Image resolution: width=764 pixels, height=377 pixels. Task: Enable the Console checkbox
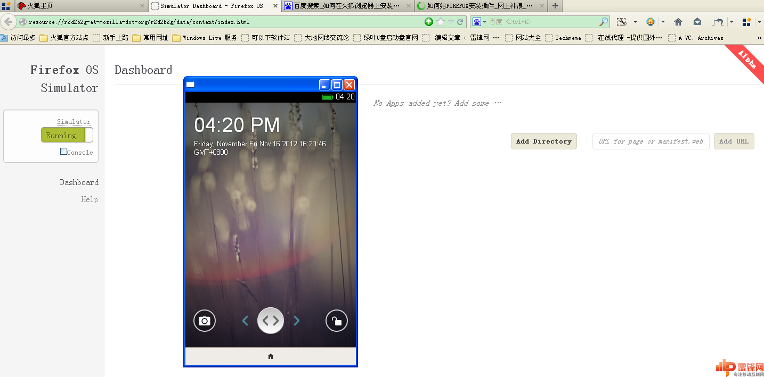(63, 152)
